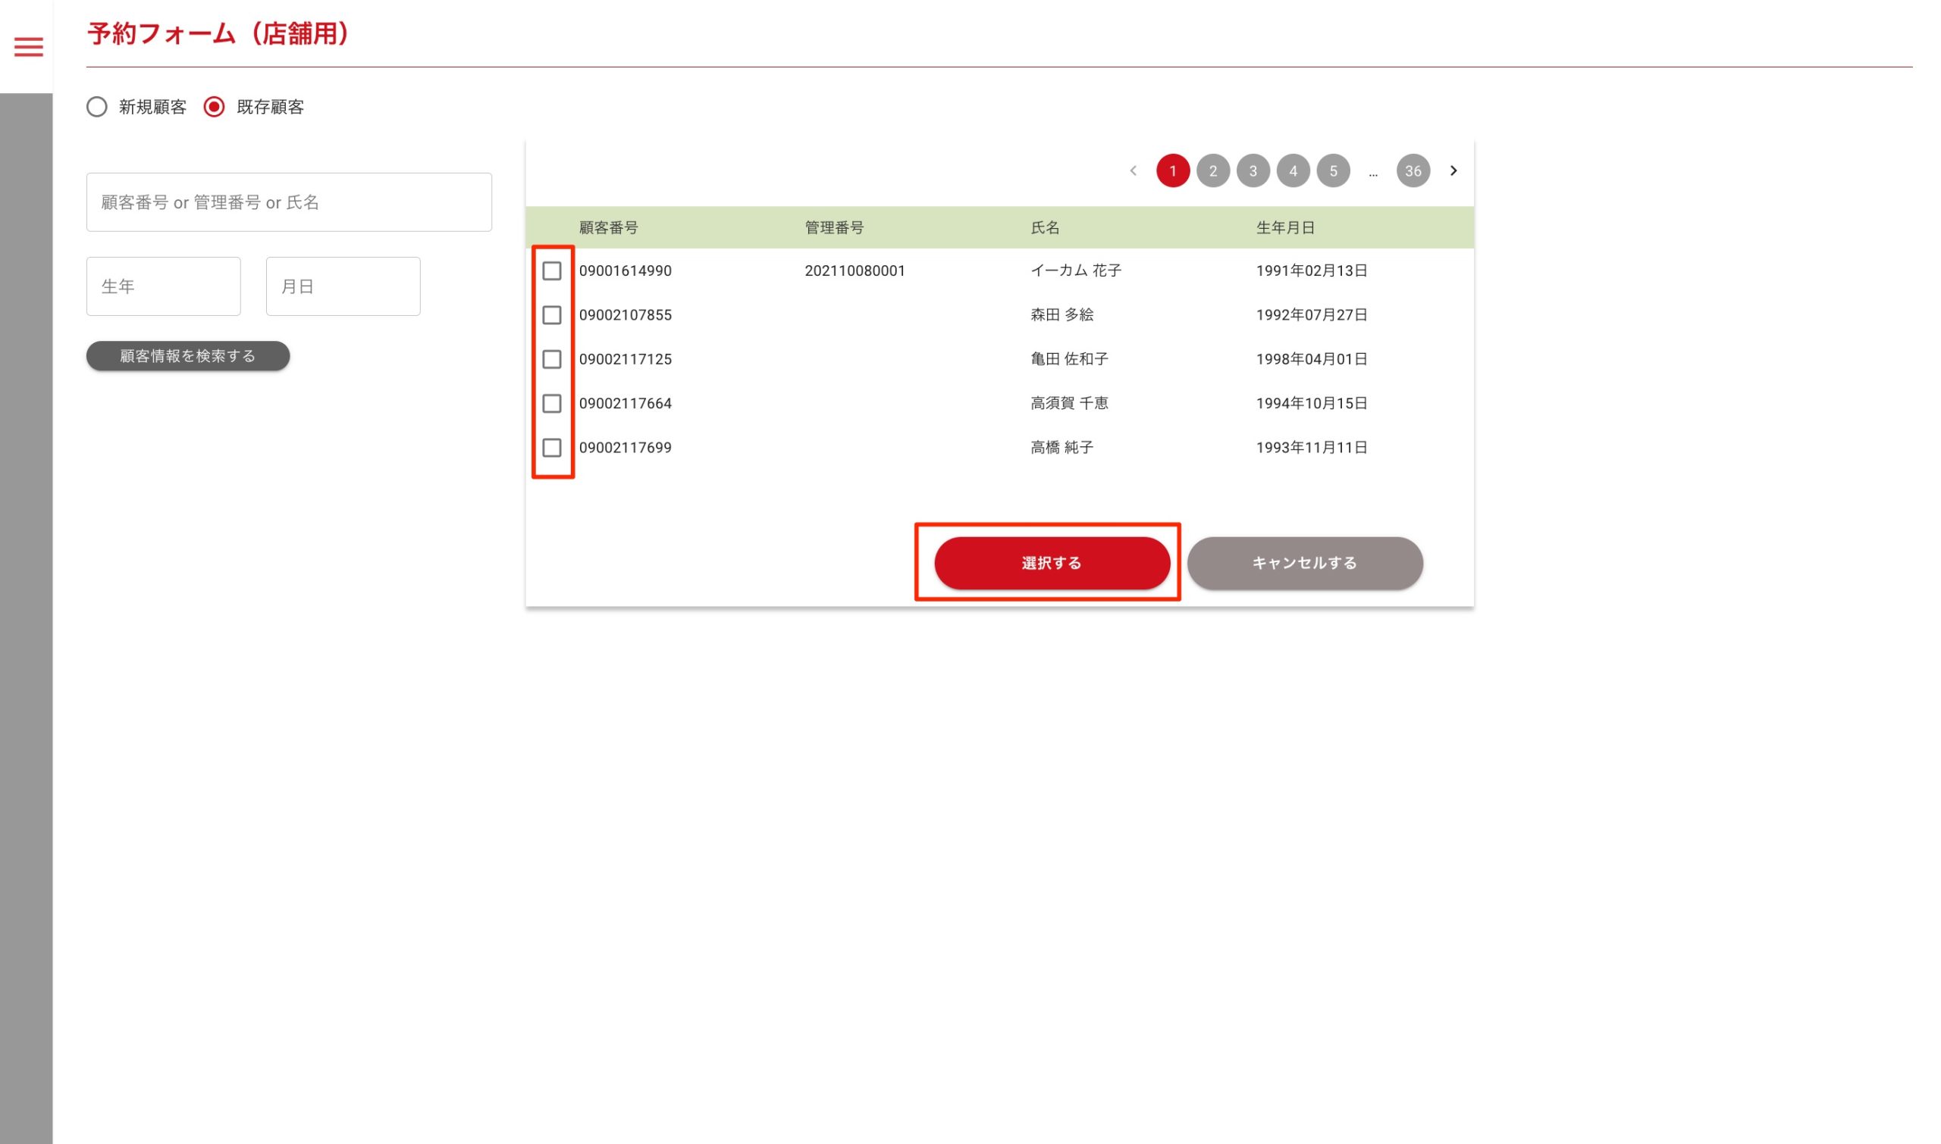Jump to last page 36
This screenshot has height=1144, width=1941.
[1412, 170]
